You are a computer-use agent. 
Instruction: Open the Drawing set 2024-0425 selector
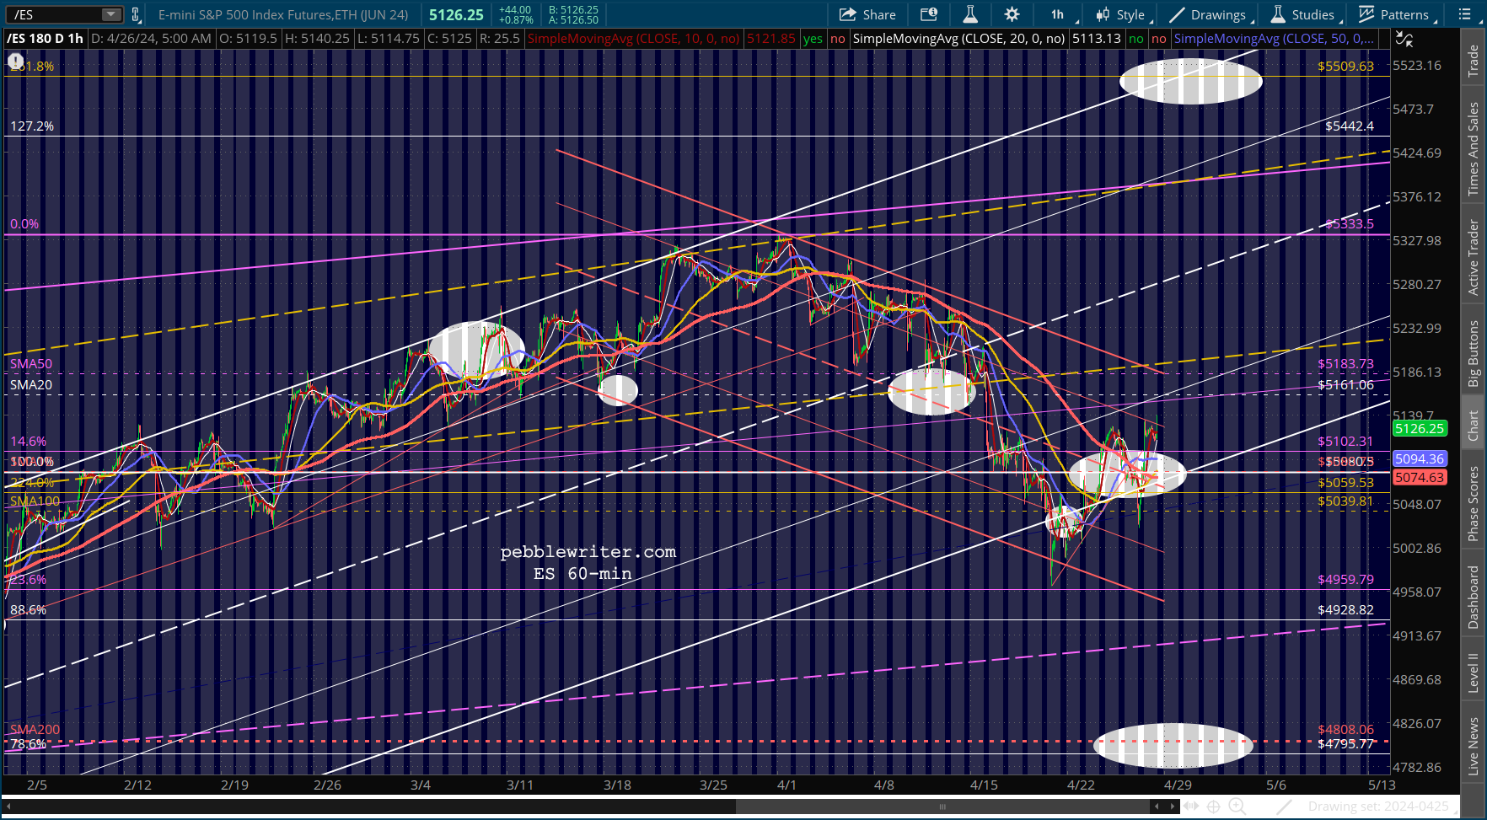tap(1382, 807)
